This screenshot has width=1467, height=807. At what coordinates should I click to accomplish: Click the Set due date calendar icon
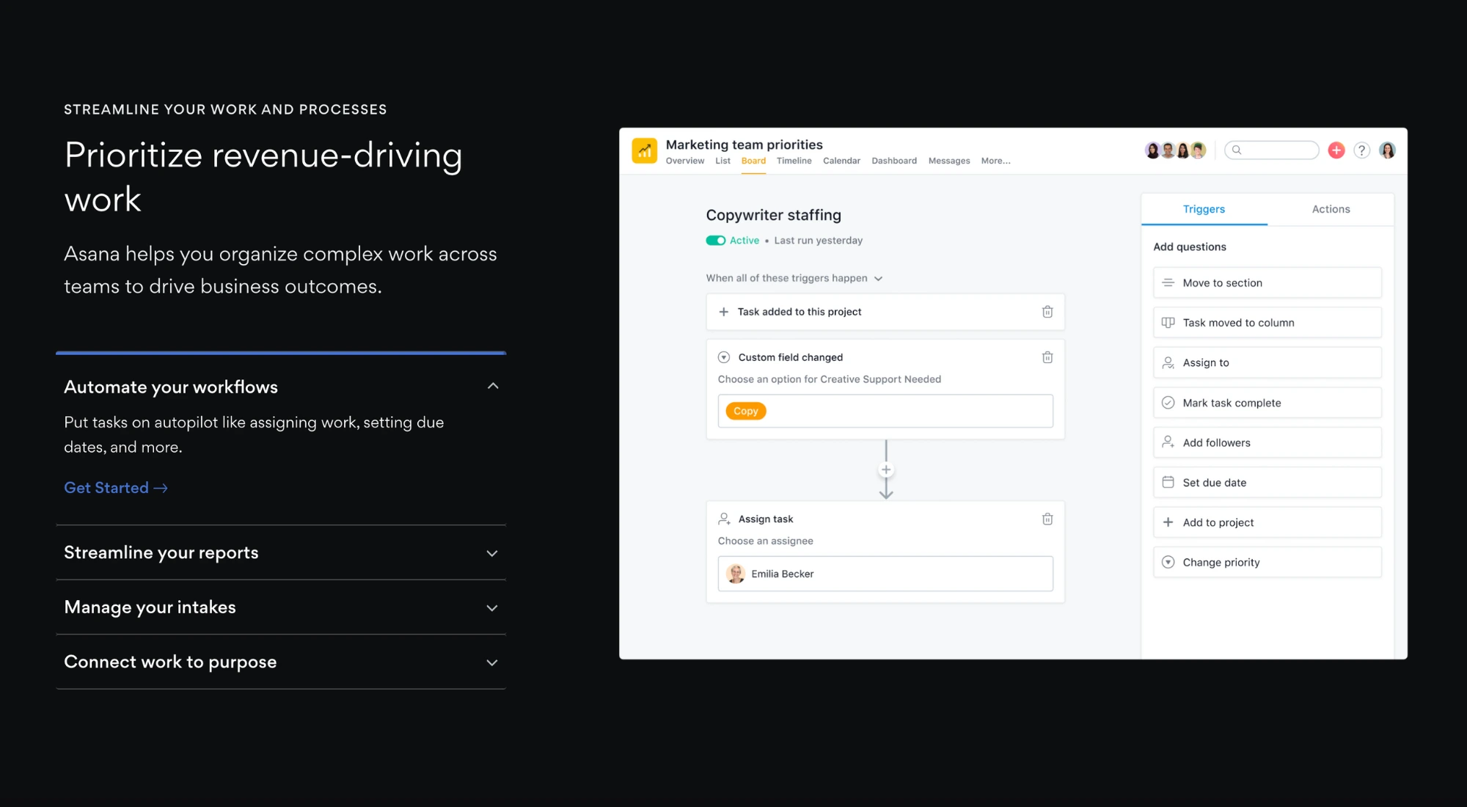click(1168, 482)
